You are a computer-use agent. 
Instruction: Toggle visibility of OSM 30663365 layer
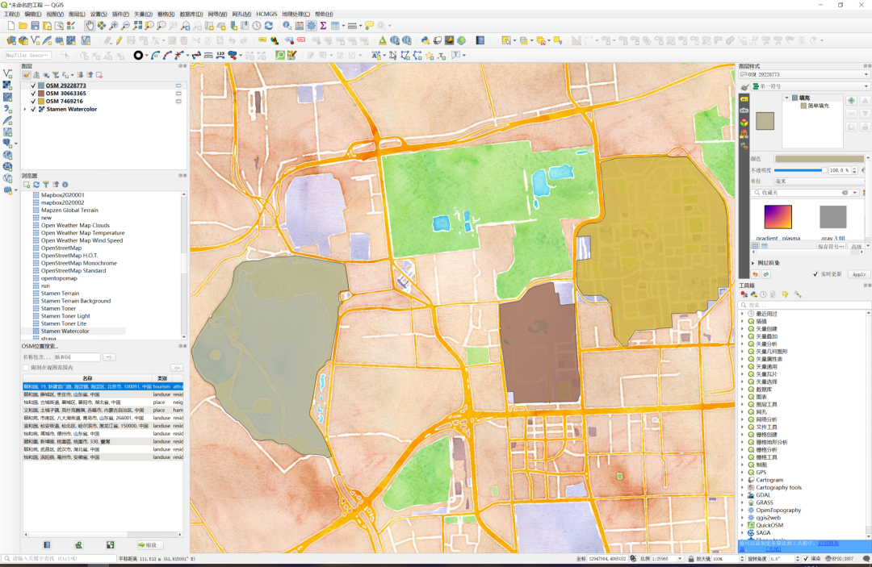click(33, 94)
